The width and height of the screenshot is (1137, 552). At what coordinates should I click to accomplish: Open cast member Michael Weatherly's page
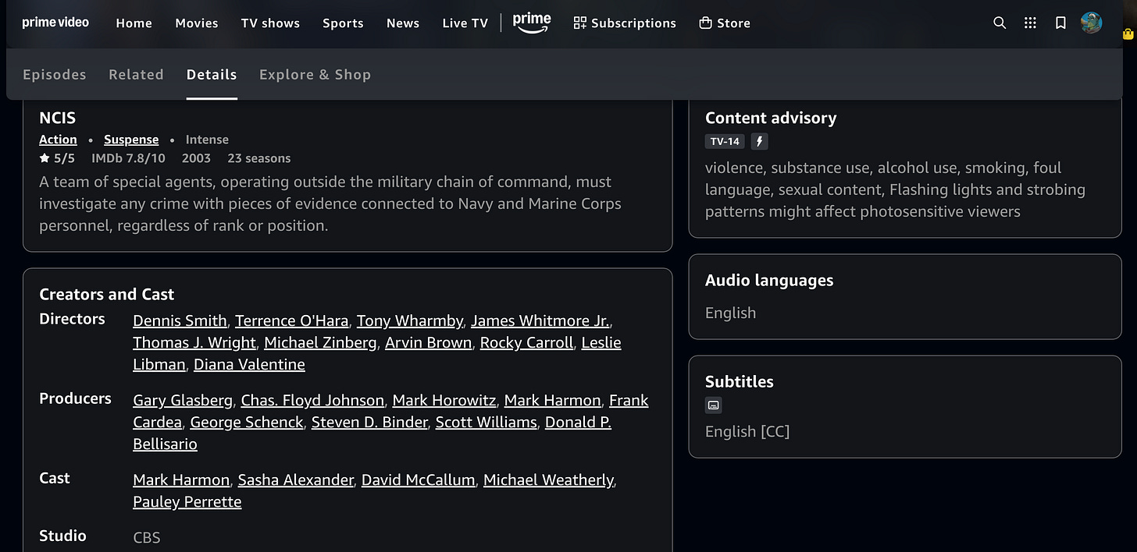point(548,479)
